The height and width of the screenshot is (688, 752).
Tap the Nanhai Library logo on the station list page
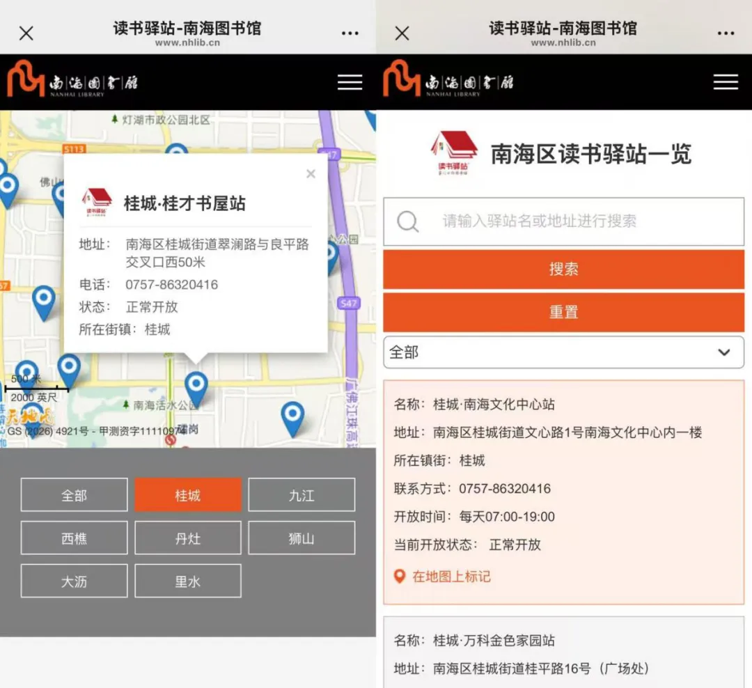448,79
